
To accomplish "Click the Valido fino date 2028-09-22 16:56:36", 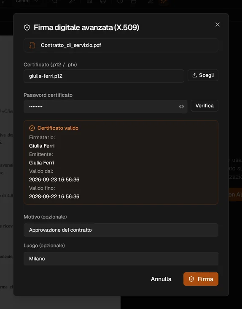I will click(54, 197).
